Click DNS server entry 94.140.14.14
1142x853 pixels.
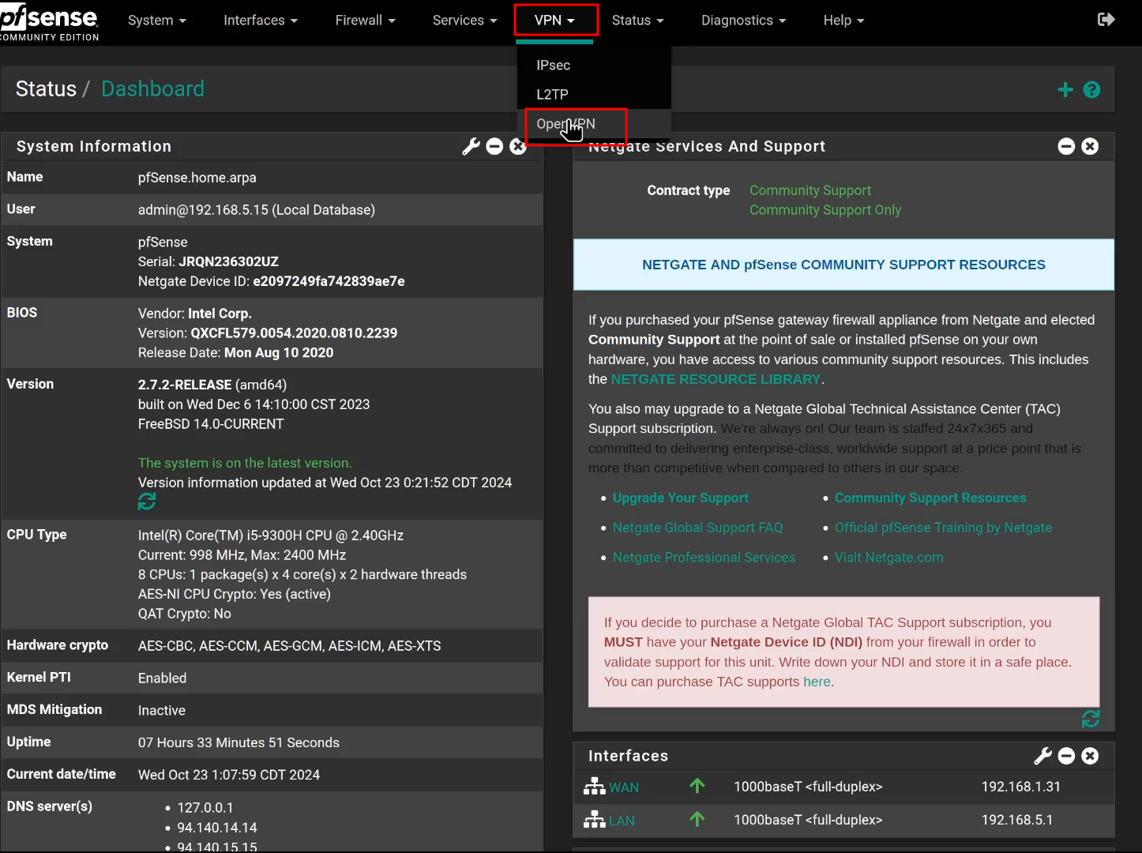(217, 828)
